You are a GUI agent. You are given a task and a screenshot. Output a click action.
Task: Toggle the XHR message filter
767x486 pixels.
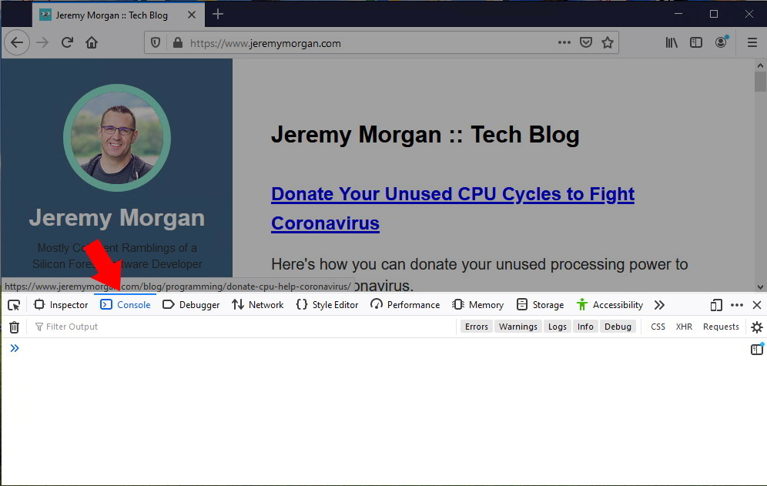pos(684,326)
